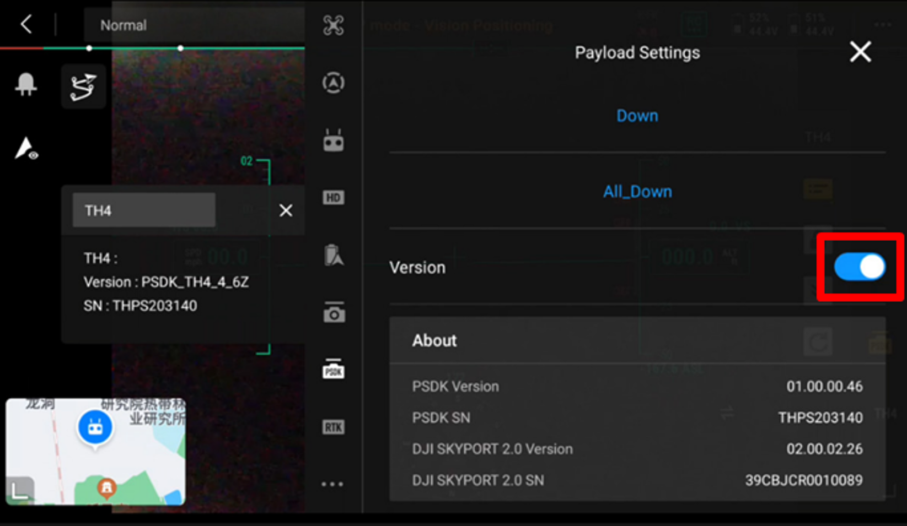Click the second white timeline dot
The width and height of the screenshot is (907, 526).
tap(180, 48)
